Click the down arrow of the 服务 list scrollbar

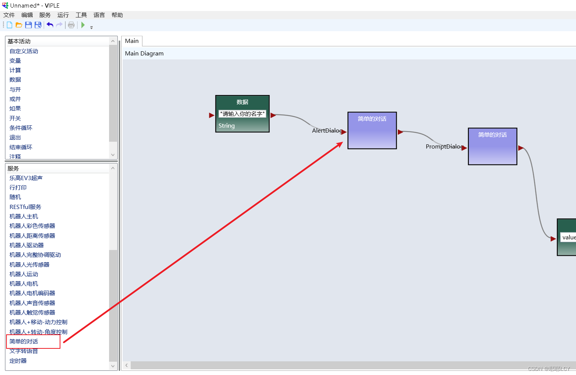[113, 366]
